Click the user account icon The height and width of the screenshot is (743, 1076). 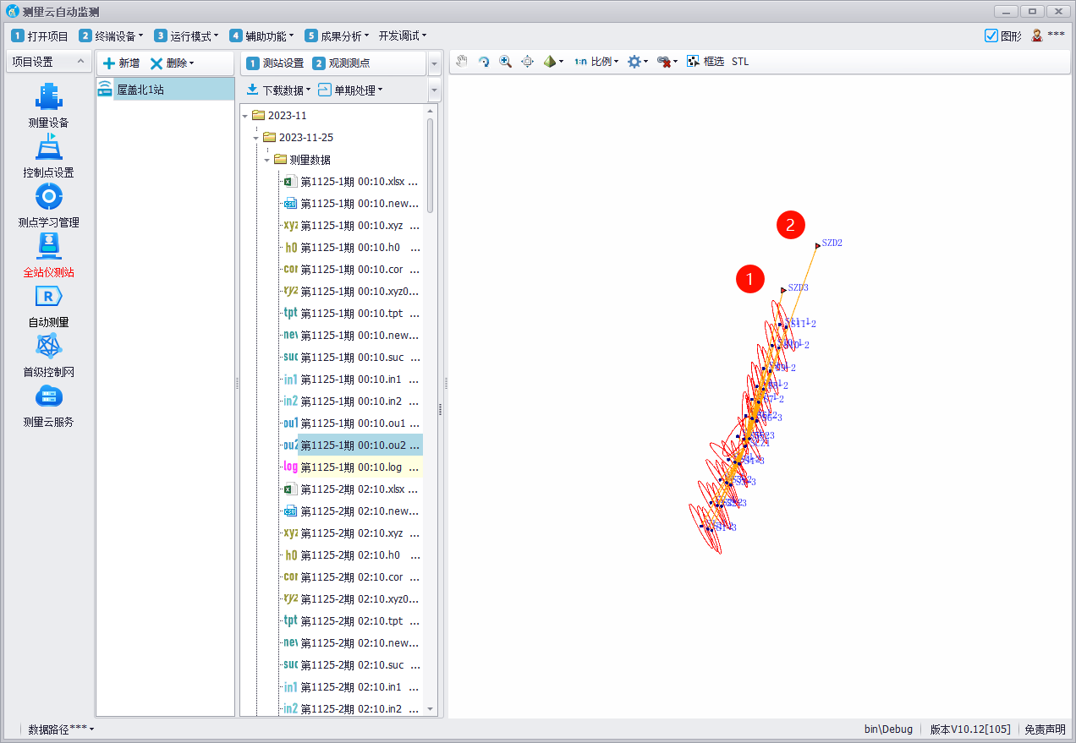click(1037, 36)
